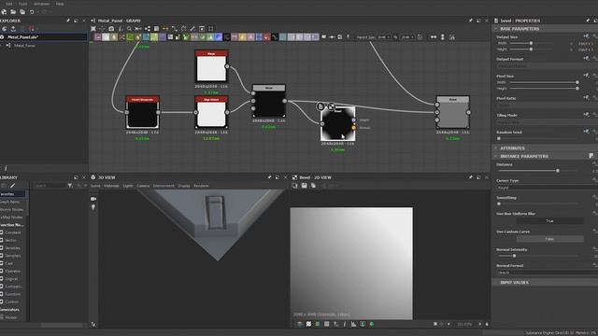The image size is (598, 336).
Task: Click the histogram icon in 2D View bottom bar
Action: click(x=353, y=324)
